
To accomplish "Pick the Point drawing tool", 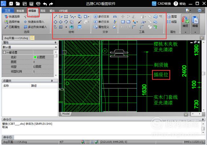I will click(x=66, y=27).
